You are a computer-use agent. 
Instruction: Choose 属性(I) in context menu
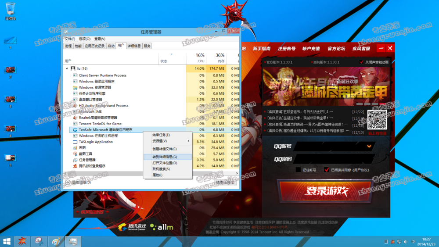[x=168, y=175]
